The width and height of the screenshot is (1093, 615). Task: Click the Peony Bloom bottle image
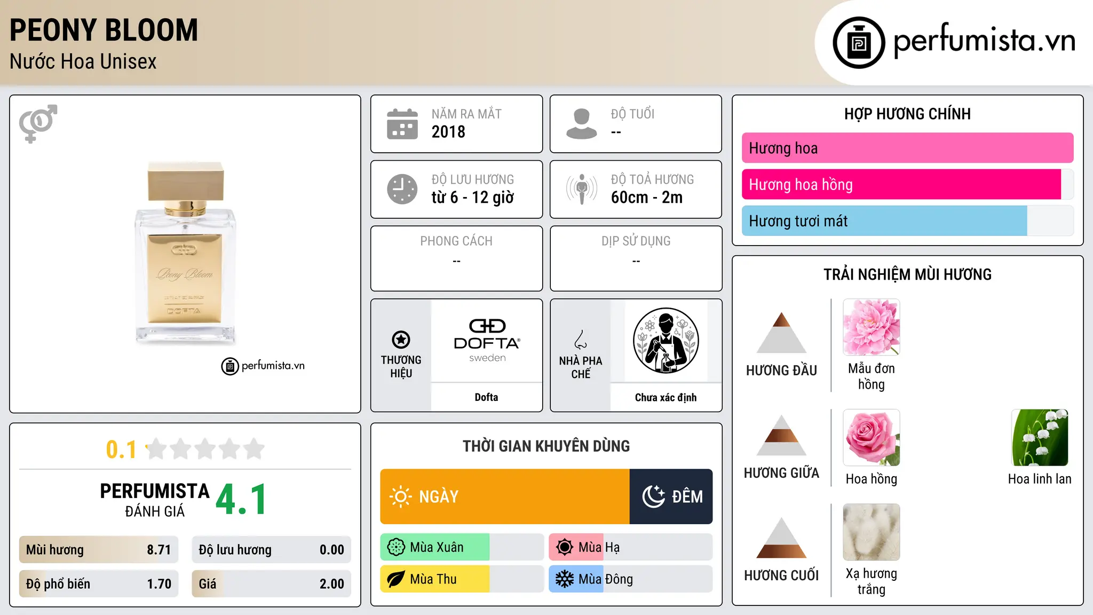click(185, 253)
